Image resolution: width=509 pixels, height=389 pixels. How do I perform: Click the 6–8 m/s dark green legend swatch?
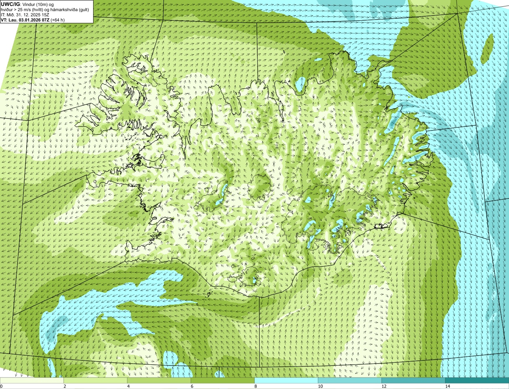coord(223,380)
